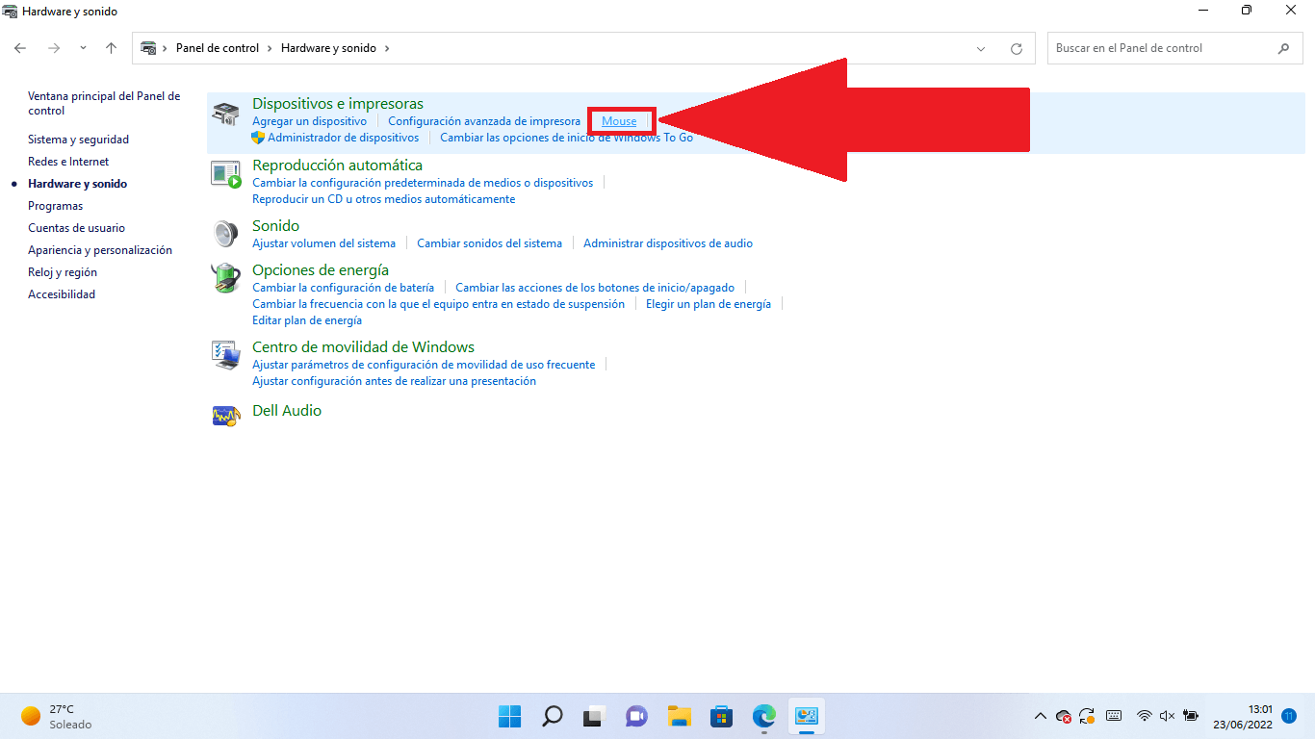Screen dimensions: 1315x739
Task: Open the Chat app in taskbar
Action: pyautogui.click(x=636, y=716)
